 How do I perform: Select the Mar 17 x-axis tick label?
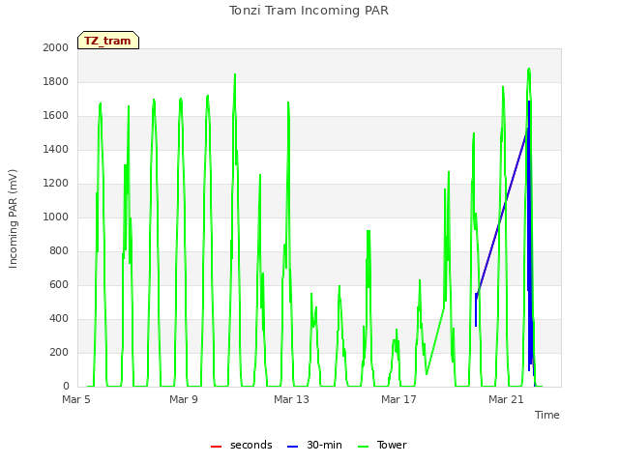coord(398,399)
